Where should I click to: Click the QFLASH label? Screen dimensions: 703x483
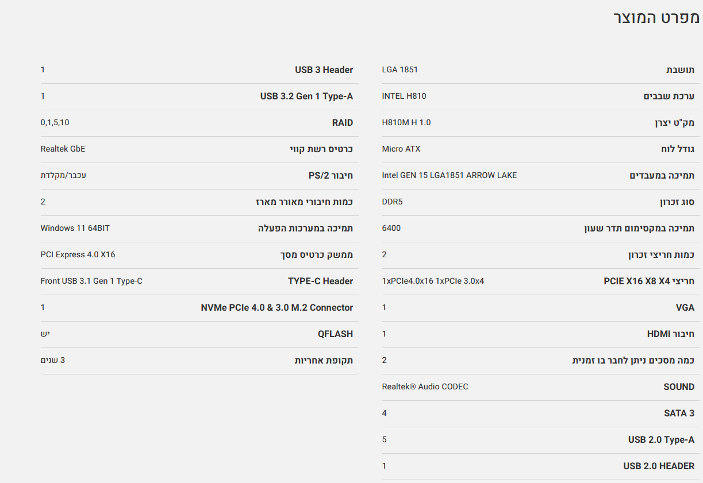(335, 334)
